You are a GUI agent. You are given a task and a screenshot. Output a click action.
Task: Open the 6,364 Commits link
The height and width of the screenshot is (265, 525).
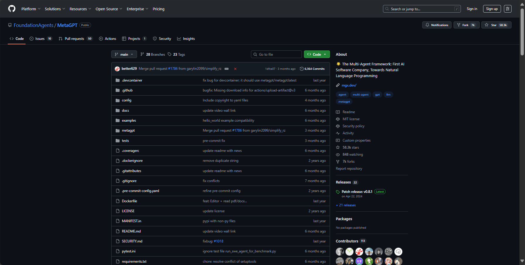(x=312, y=69)
